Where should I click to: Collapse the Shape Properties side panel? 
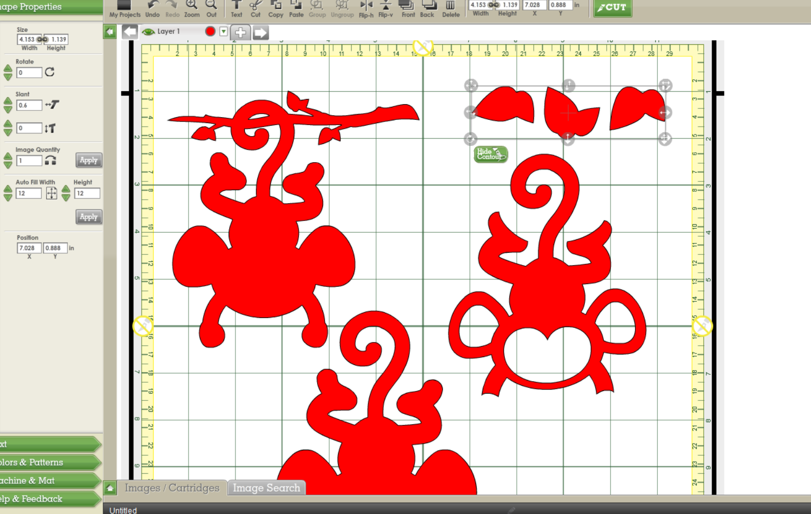point(110,32)
